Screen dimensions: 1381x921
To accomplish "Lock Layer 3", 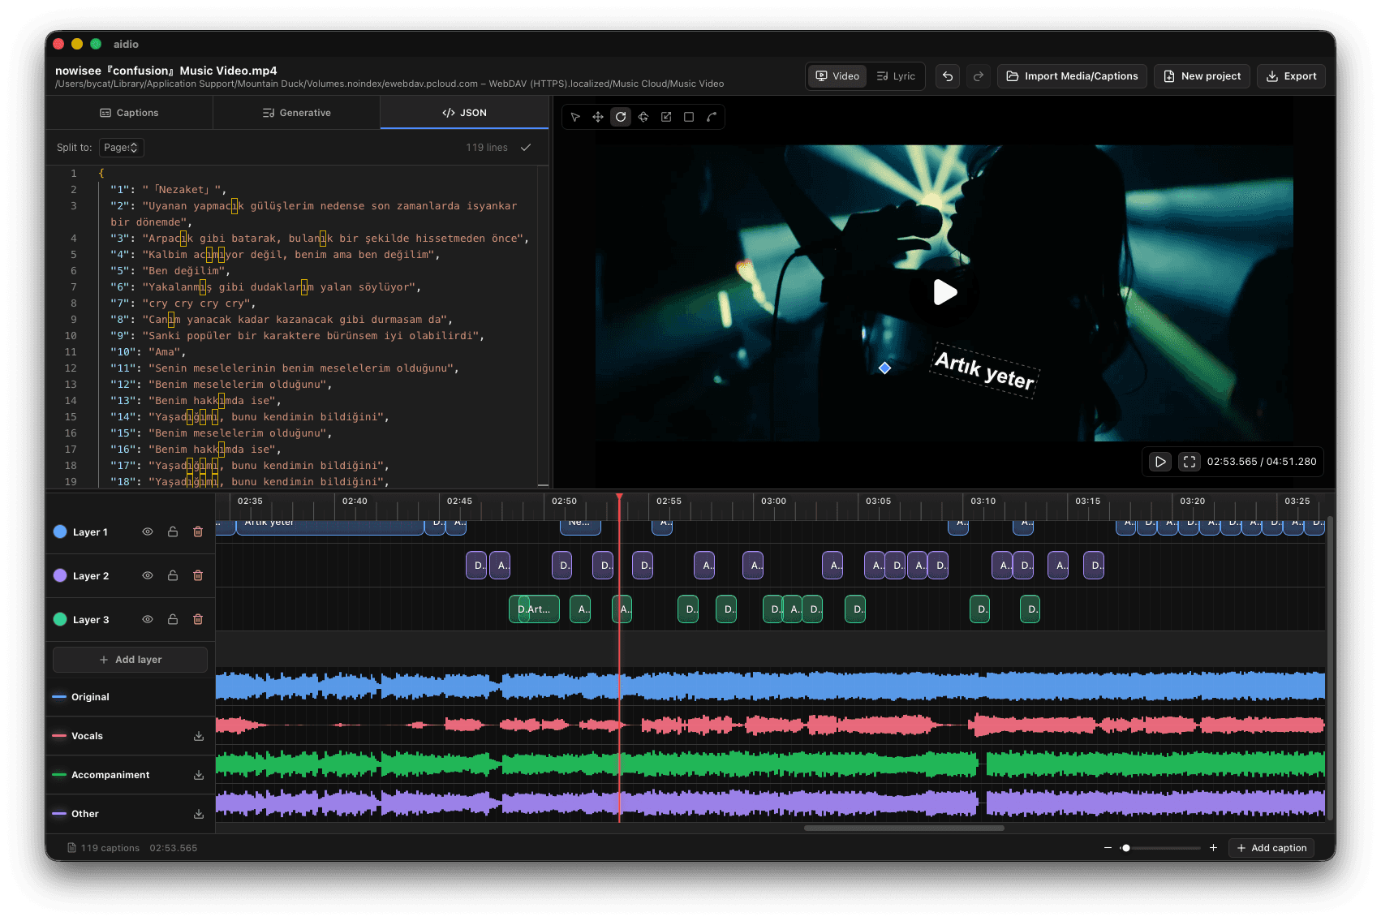I will 173,619.
